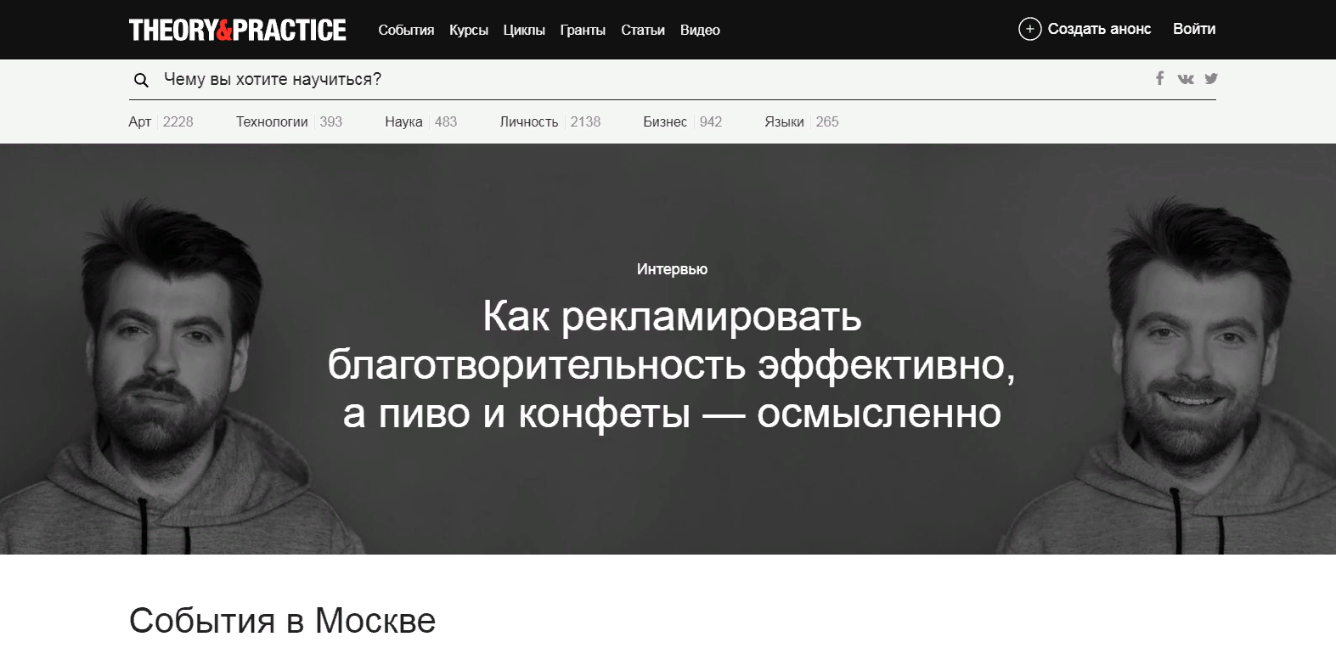Open the События menu item
Image resolution: width=1336 pixels, height=648 pixels.
(406, 31)
